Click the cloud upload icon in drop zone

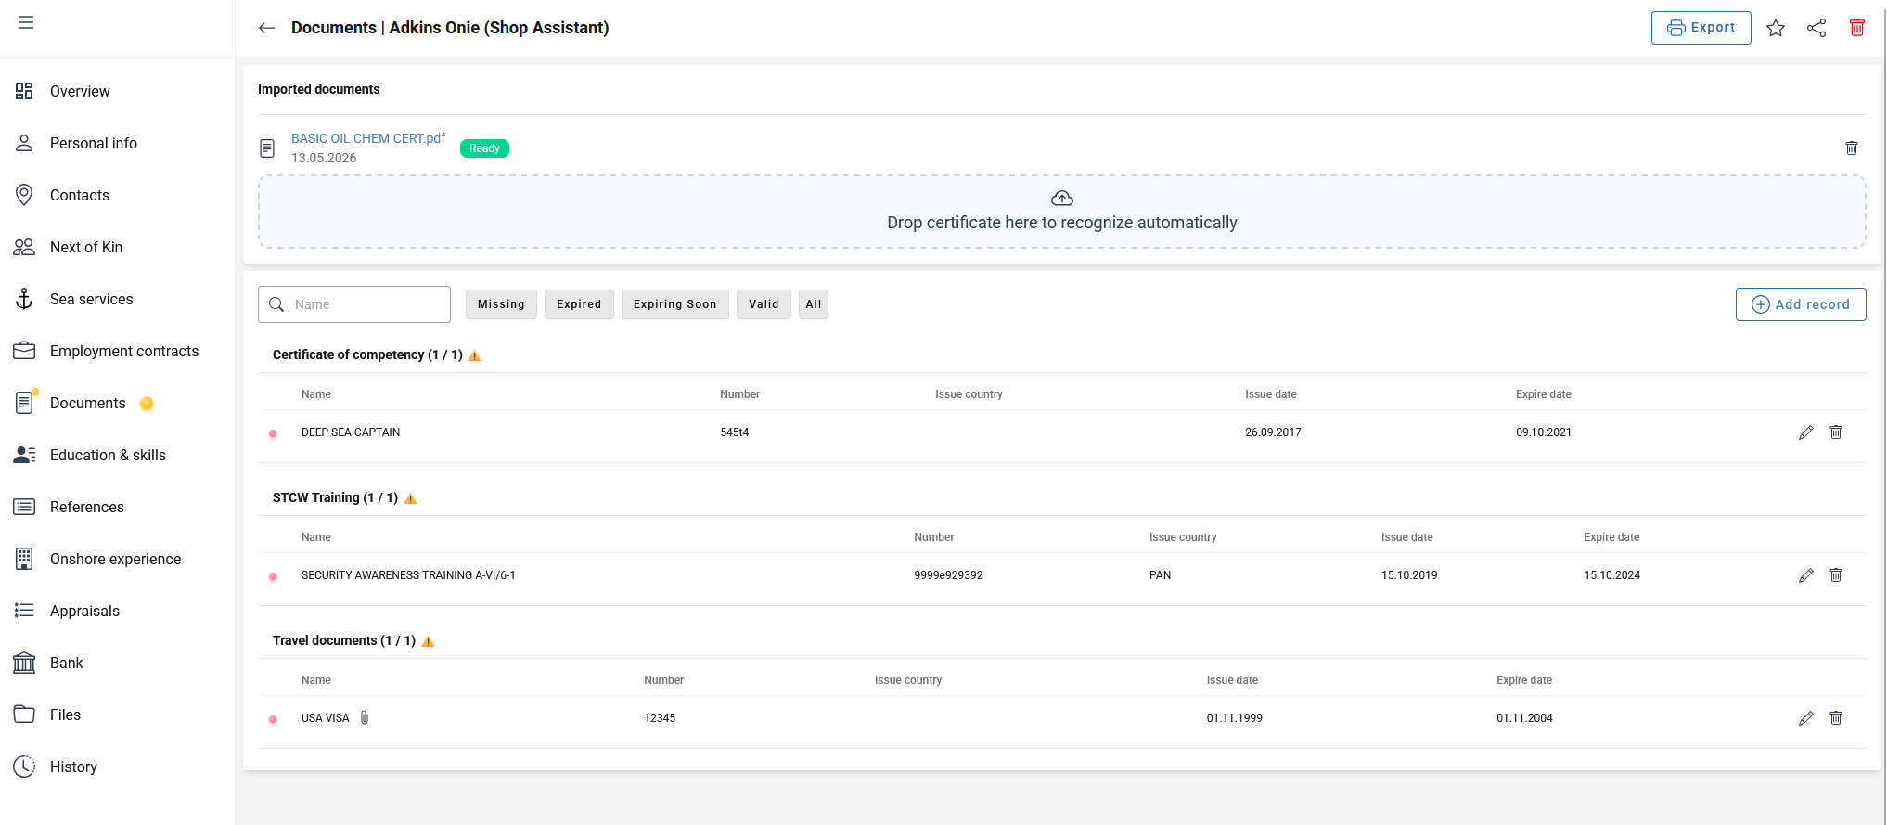pos(1062,198)
